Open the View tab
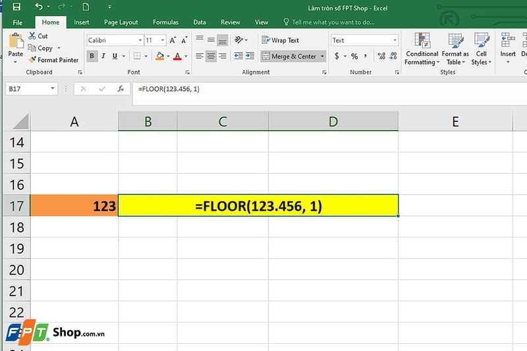527x351 pixels. pos(261,22)
